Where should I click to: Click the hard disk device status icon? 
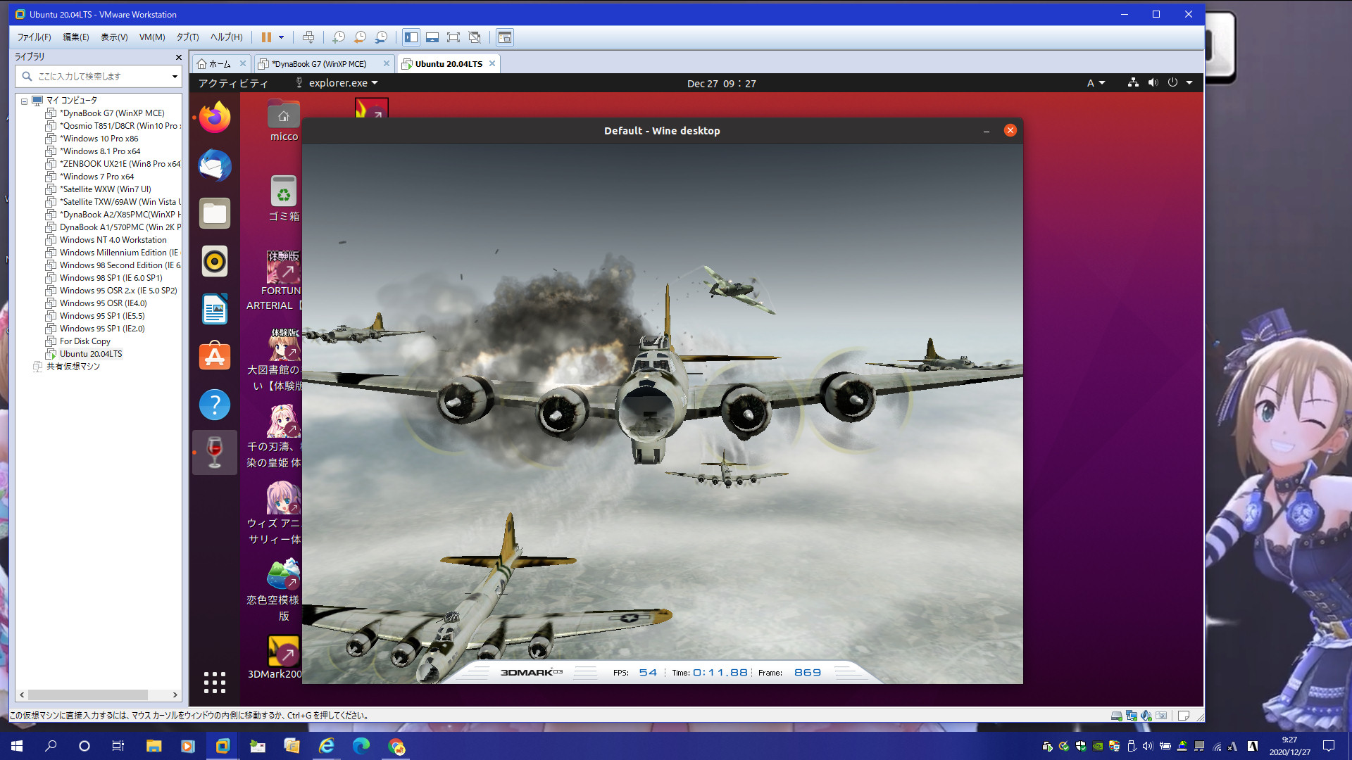1116,716
